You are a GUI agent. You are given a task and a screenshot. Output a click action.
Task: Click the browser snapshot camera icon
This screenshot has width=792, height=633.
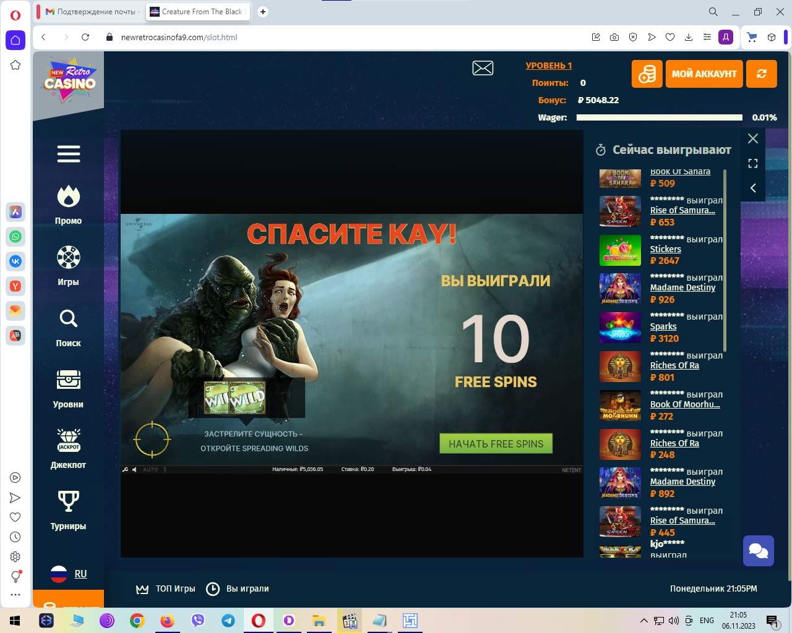coord(614,37)
